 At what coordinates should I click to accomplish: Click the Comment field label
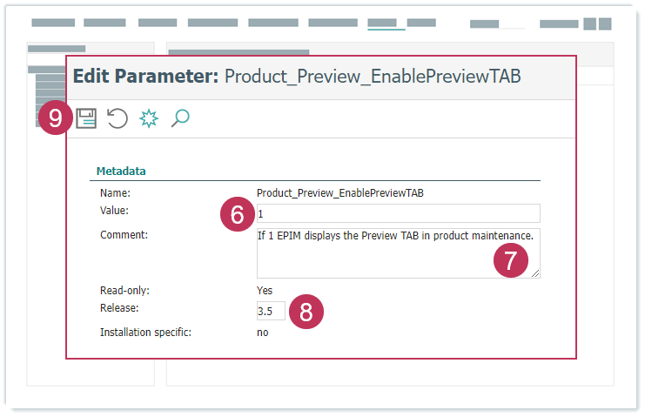coord(124,234)
